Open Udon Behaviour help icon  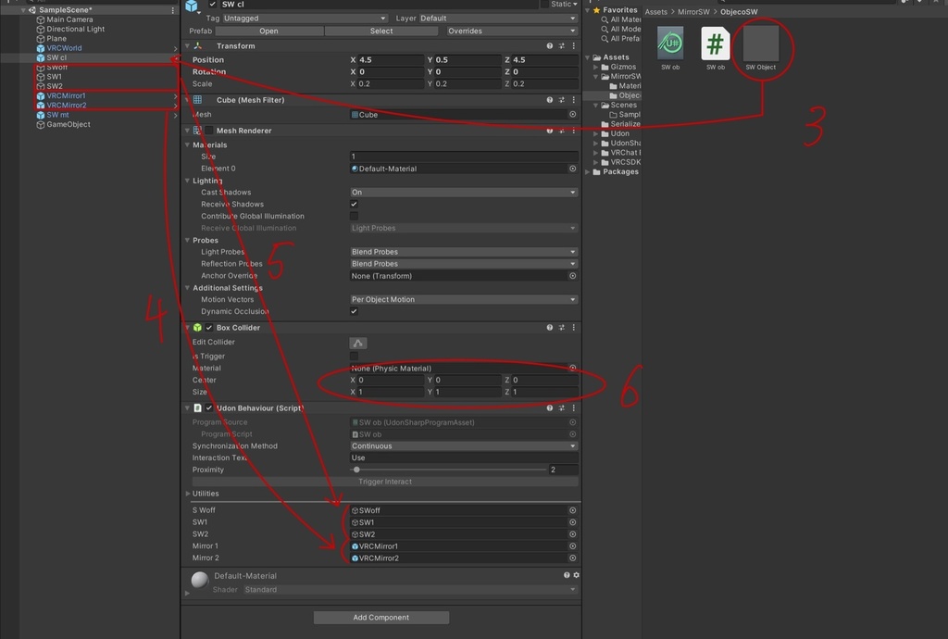coord(550,408)
